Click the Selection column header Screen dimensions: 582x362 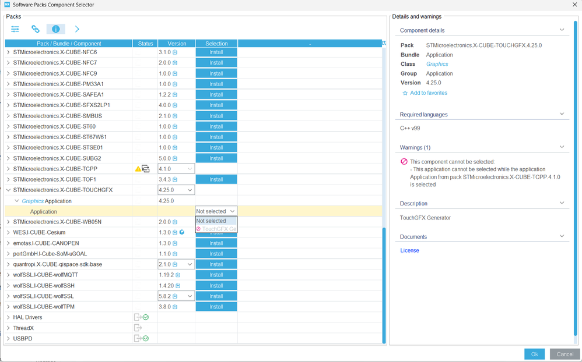click(216, 43)
